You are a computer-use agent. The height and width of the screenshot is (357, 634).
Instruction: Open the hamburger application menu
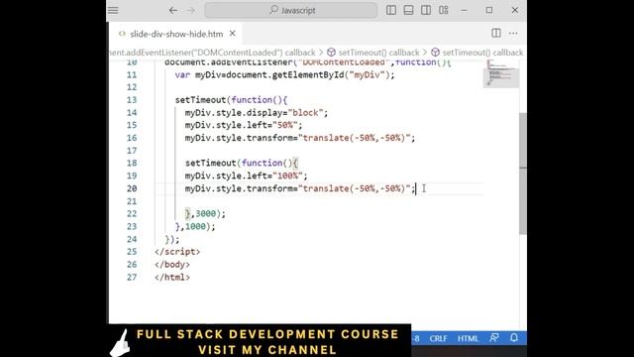[113, 10]
